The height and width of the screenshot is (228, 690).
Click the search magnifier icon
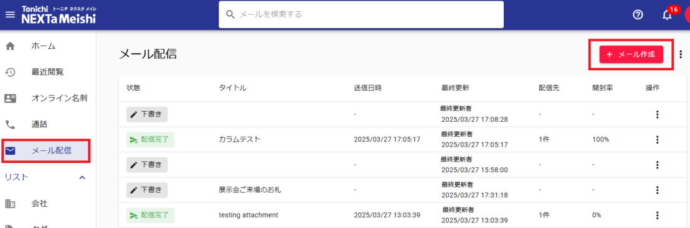[x=230, y=14]
